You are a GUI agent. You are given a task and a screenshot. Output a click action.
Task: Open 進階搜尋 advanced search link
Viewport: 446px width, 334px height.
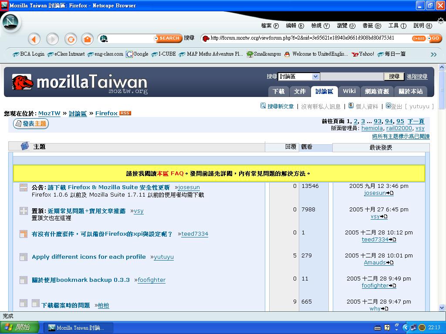[x=417, y=77]
